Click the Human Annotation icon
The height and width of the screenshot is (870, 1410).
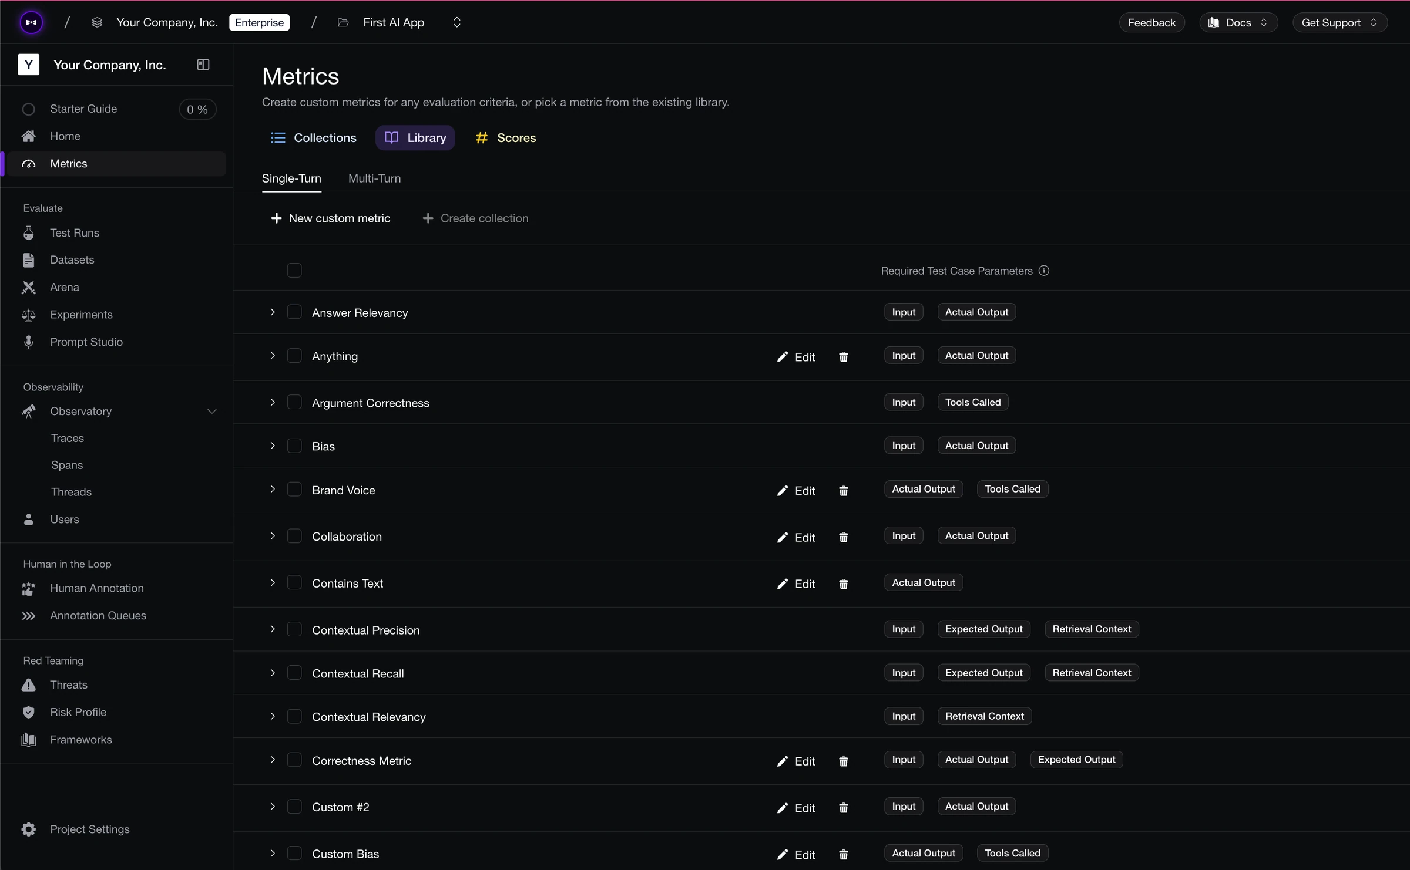click(28, 588)
